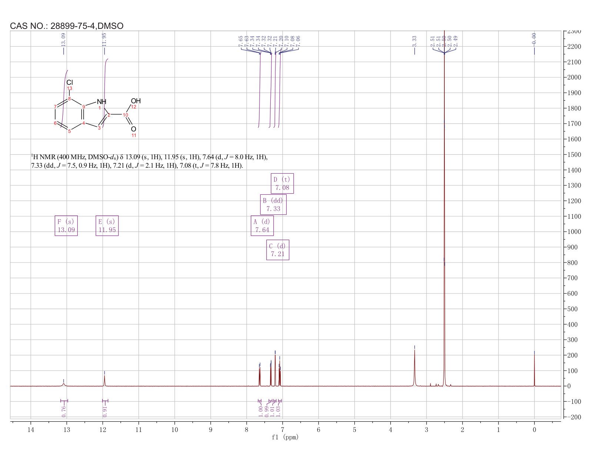Click the x-axis tick label 14

[31, 429]
